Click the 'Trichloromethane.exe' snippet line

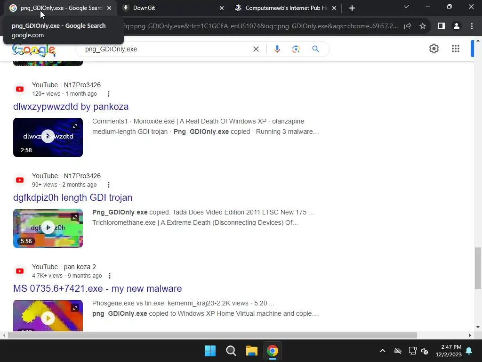pyautogui.click(x=195, y=222)
